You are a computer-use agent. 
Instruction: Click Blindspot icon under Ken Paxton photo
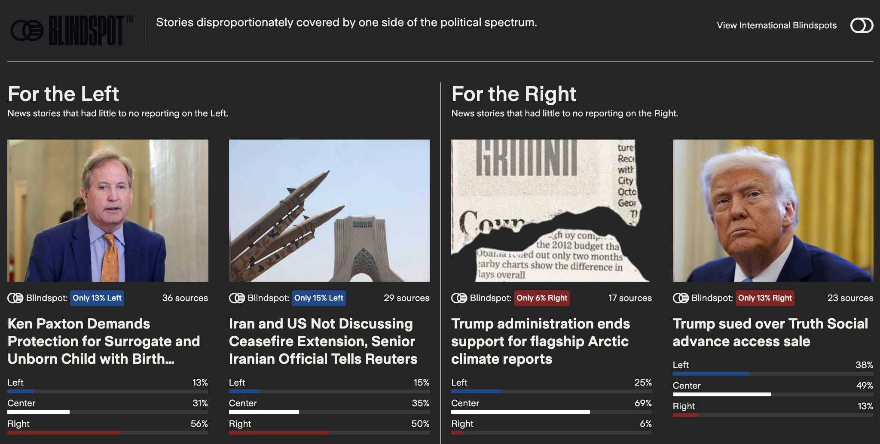[x=15, y=298]
